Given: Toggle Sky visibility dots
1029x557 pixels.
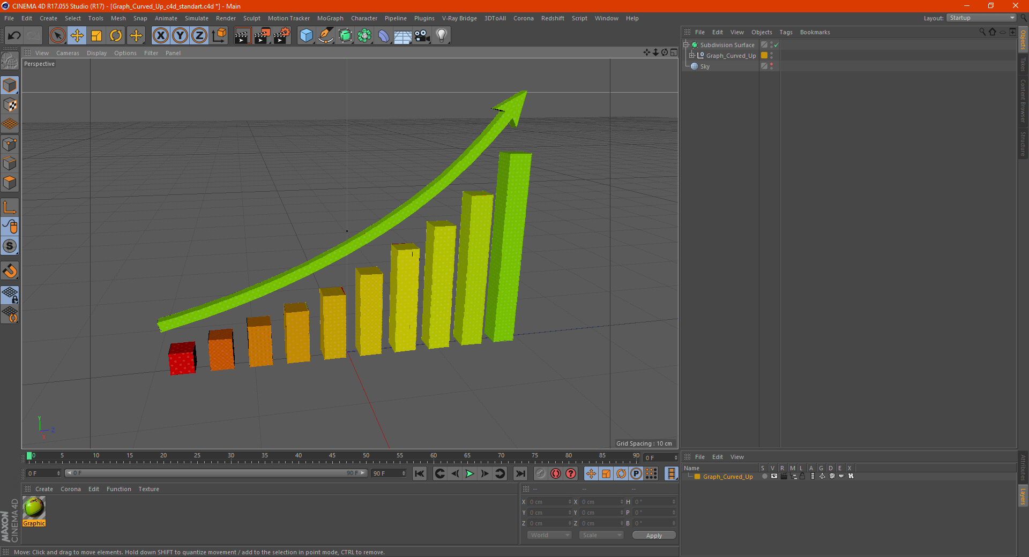Looking at the screenshot, I should click(x=772, y=66).
